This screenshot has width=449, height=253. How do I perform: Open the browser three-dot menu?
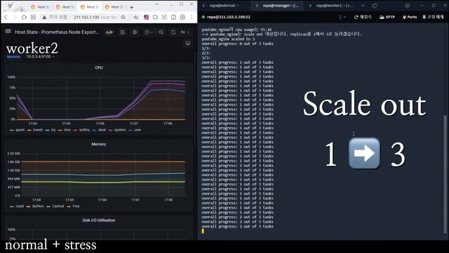[192, 17]
